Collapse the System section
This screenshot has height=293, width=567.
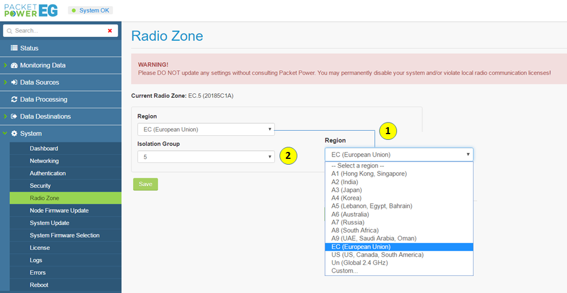[x=31, y=134]
